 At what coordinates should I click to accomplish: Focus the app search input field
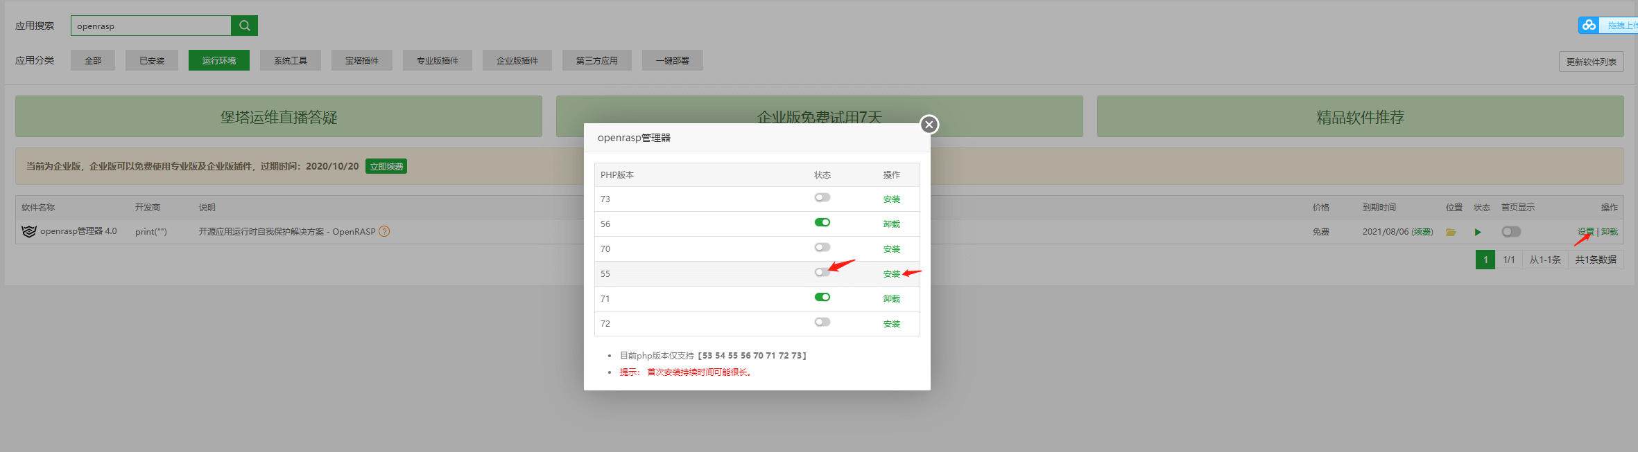point(150,26)
